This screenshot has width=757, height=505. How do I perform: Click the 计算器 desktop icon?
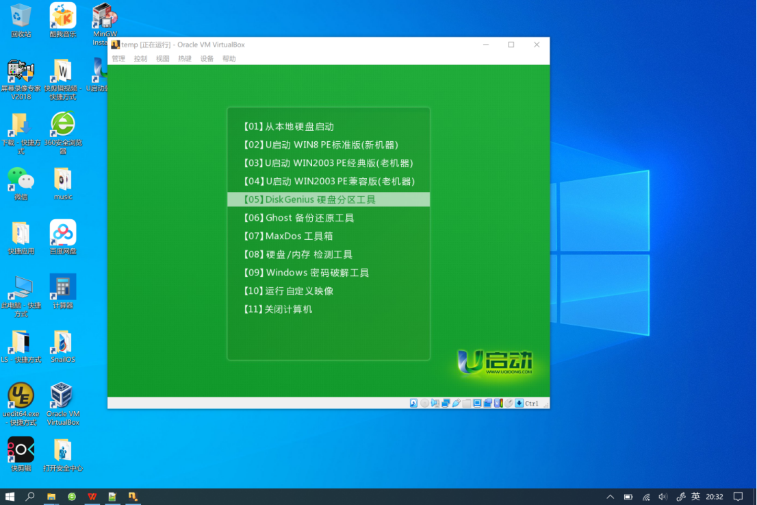(x=63, y=292)
